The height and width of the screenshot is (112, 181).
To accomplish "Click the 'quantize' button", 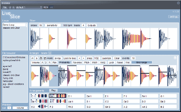I will tap(106, 58).
